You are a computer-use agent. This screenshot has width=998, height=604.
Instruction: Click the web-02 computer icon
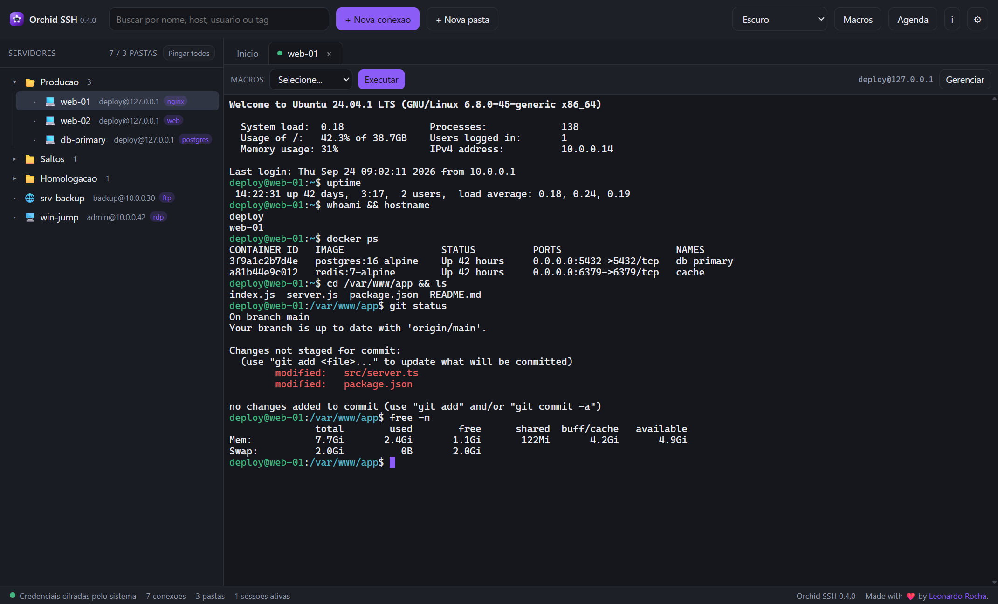[50, 121]
